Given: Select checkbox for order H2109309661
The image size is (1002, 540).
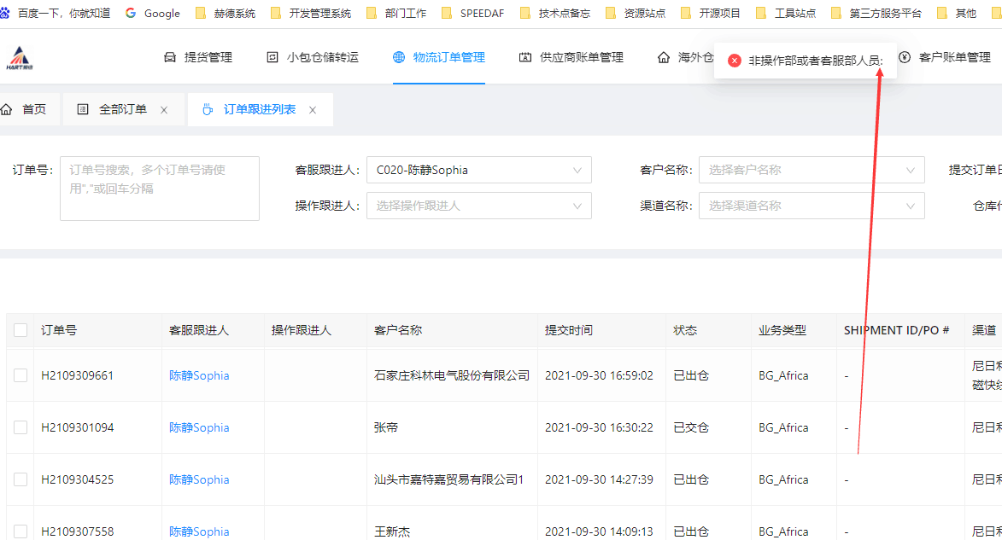Looking at the screenshot, I should 21,375.
